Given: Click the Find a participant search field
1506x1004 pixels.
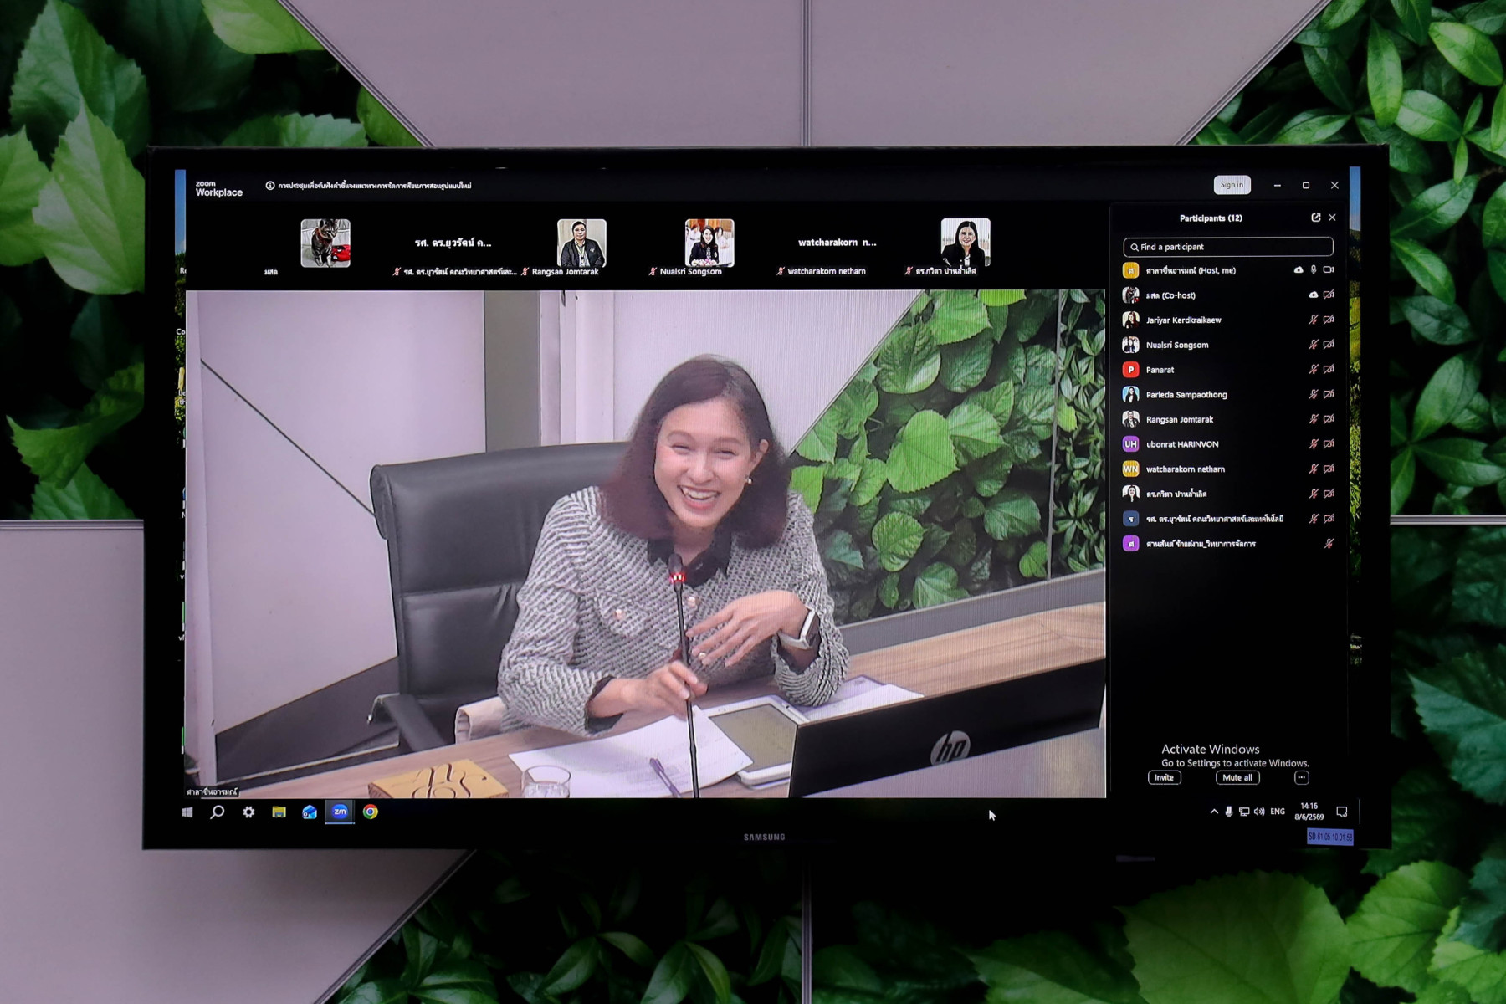Looking at the screenshot, I should pos(1227,247).
